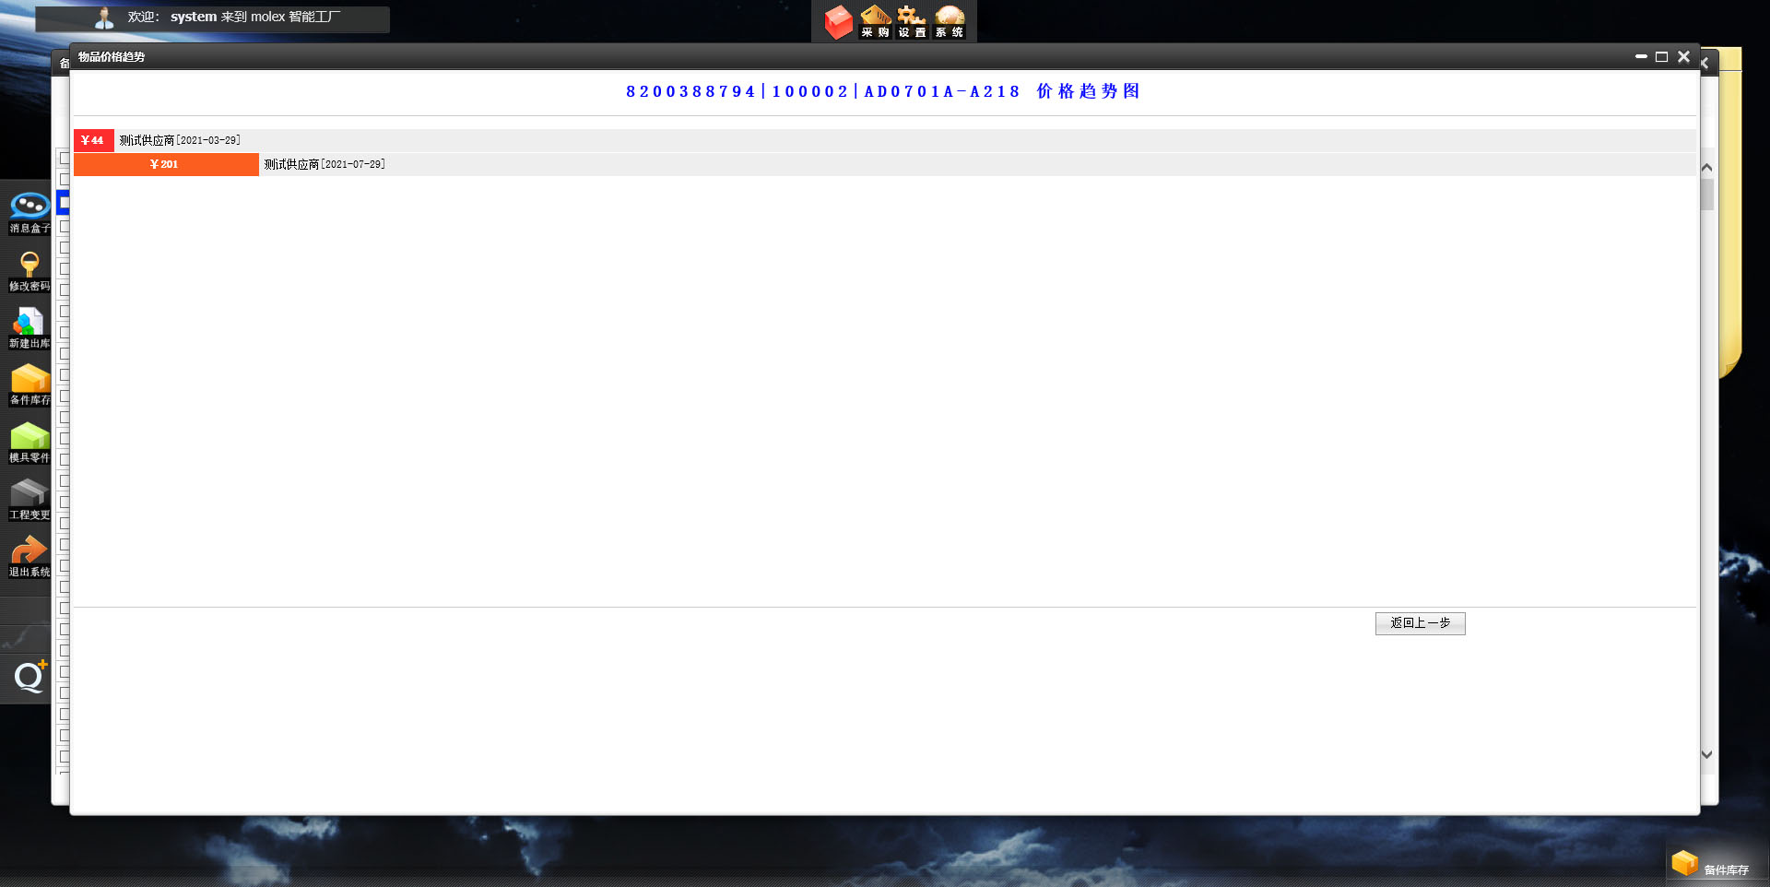Click the 工程变更 gray box icon

click(29, 499)
